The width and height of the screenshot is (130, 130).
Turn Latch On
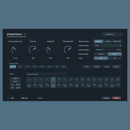click(115, 58)
